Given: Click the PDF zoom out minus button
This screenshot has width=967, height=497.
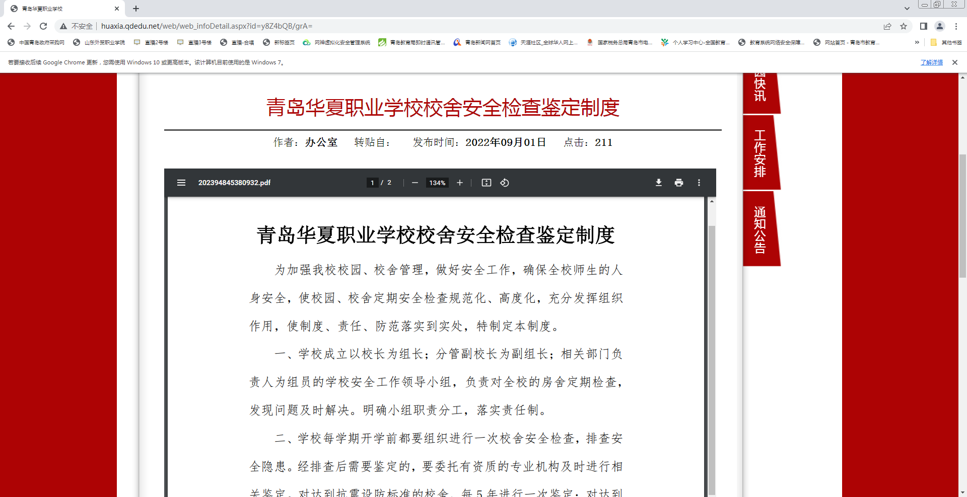Looking at the screenshot, I should click(415, 183).
